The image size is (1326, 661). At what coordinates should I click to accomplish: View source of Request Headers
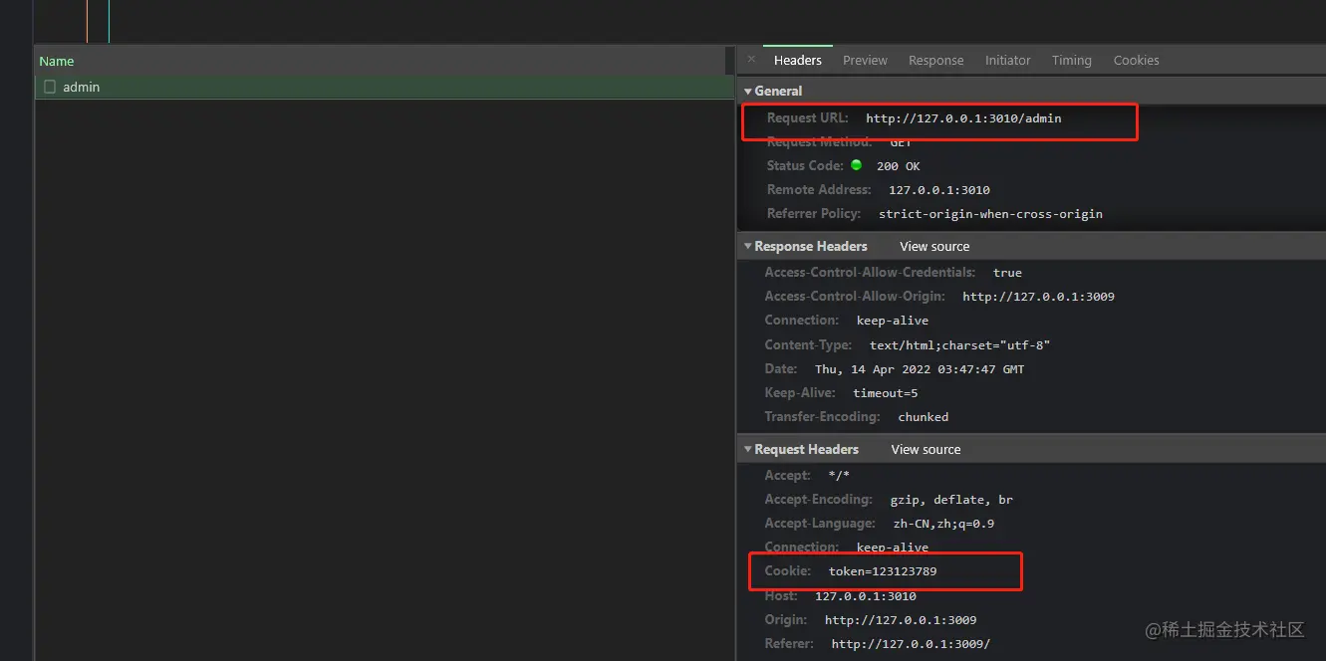coord(926,449)
